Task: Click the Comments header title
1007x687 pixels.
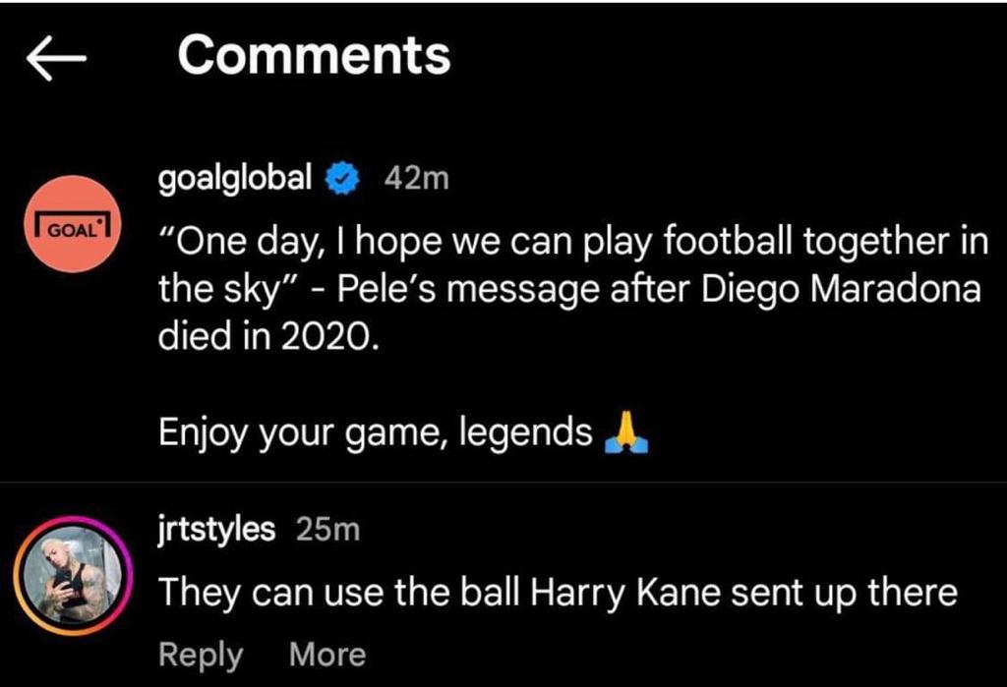Action: [314, 55]
